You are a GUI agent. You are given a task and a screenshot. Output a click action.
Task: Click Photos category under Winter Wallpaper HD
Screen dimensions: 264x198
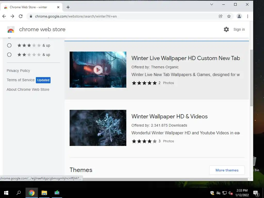(168, 141)
